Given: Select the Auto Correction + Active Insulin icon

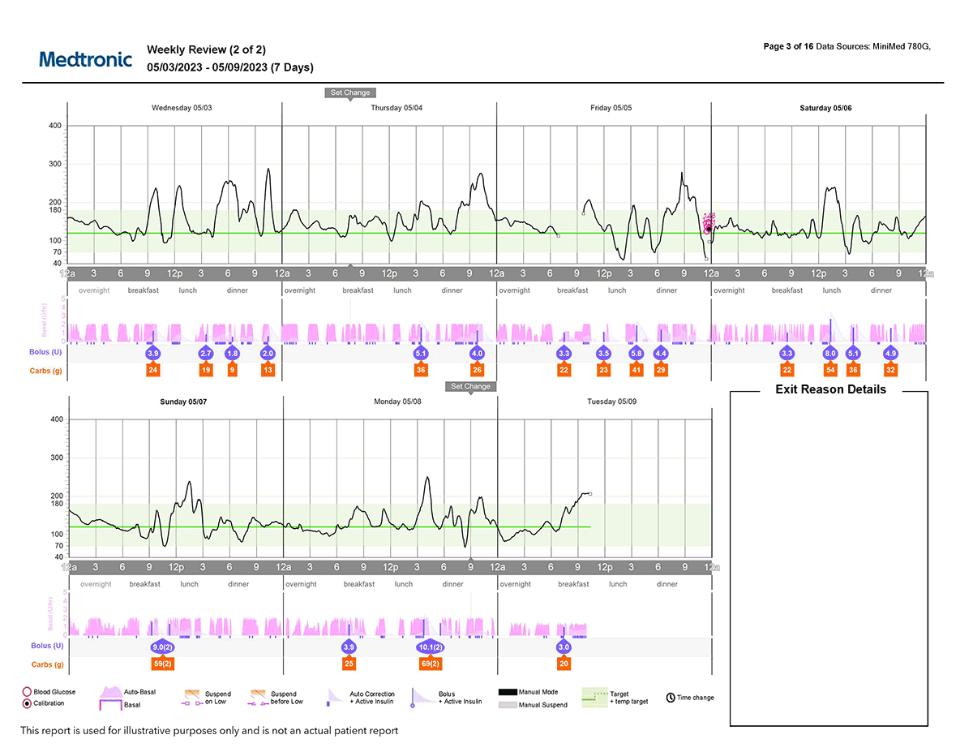Looking at the screenshot, I should click(x=335, y=697).
